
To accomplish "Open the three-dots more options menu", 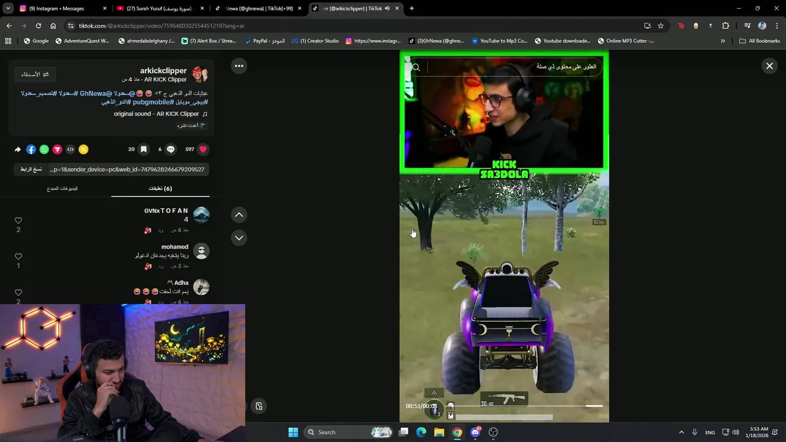I will [x=239, y=66].
